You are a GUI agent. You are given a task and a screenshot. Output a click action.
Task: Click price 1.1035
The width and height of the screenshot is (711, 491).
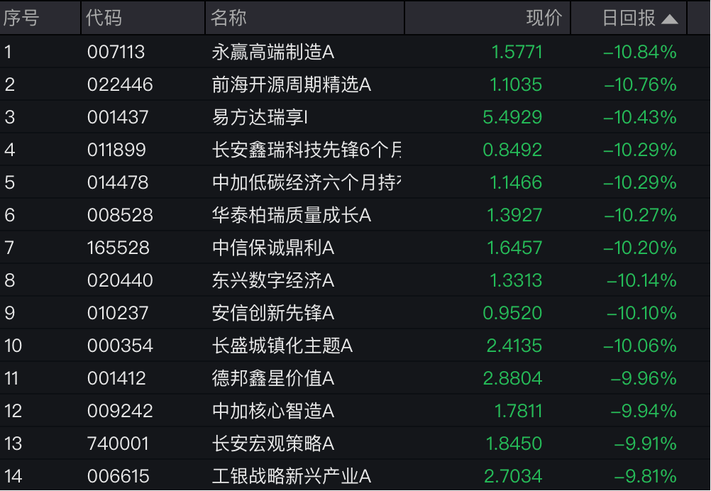click(516, 84)
